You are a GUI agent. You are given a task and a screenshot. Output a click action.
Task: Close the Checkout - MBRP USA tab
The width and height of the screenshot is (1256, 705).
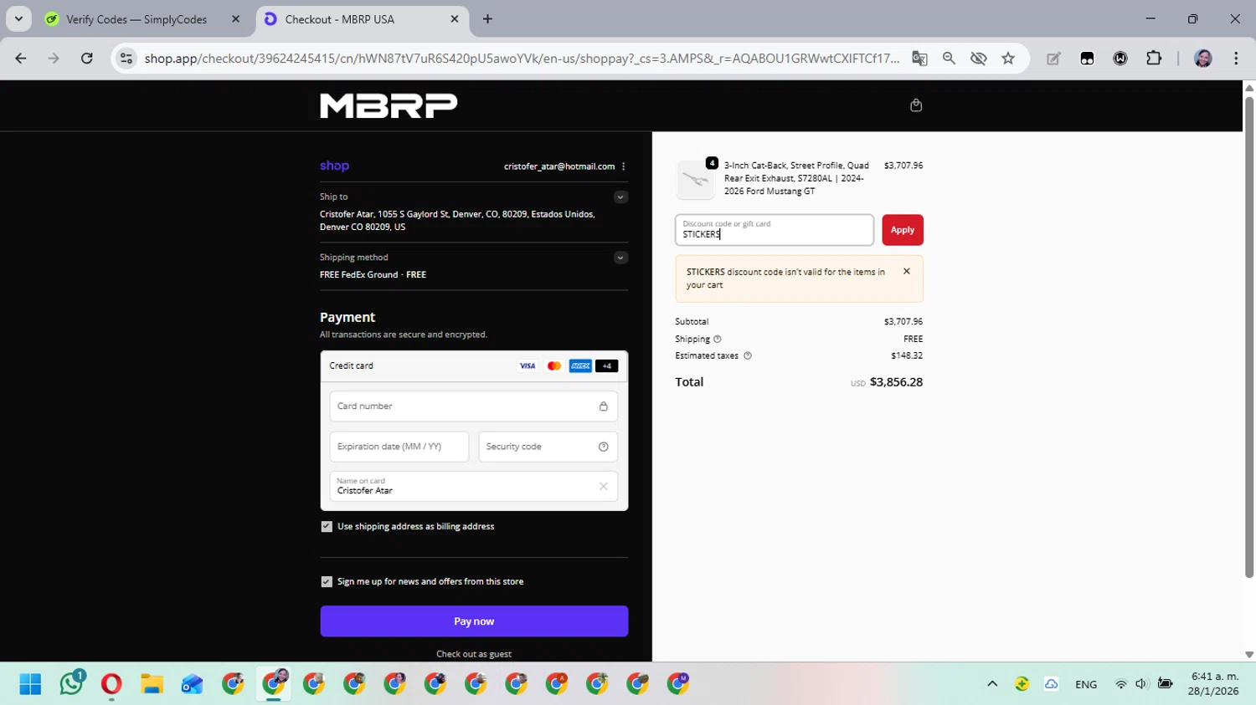[x=455, y=19]
